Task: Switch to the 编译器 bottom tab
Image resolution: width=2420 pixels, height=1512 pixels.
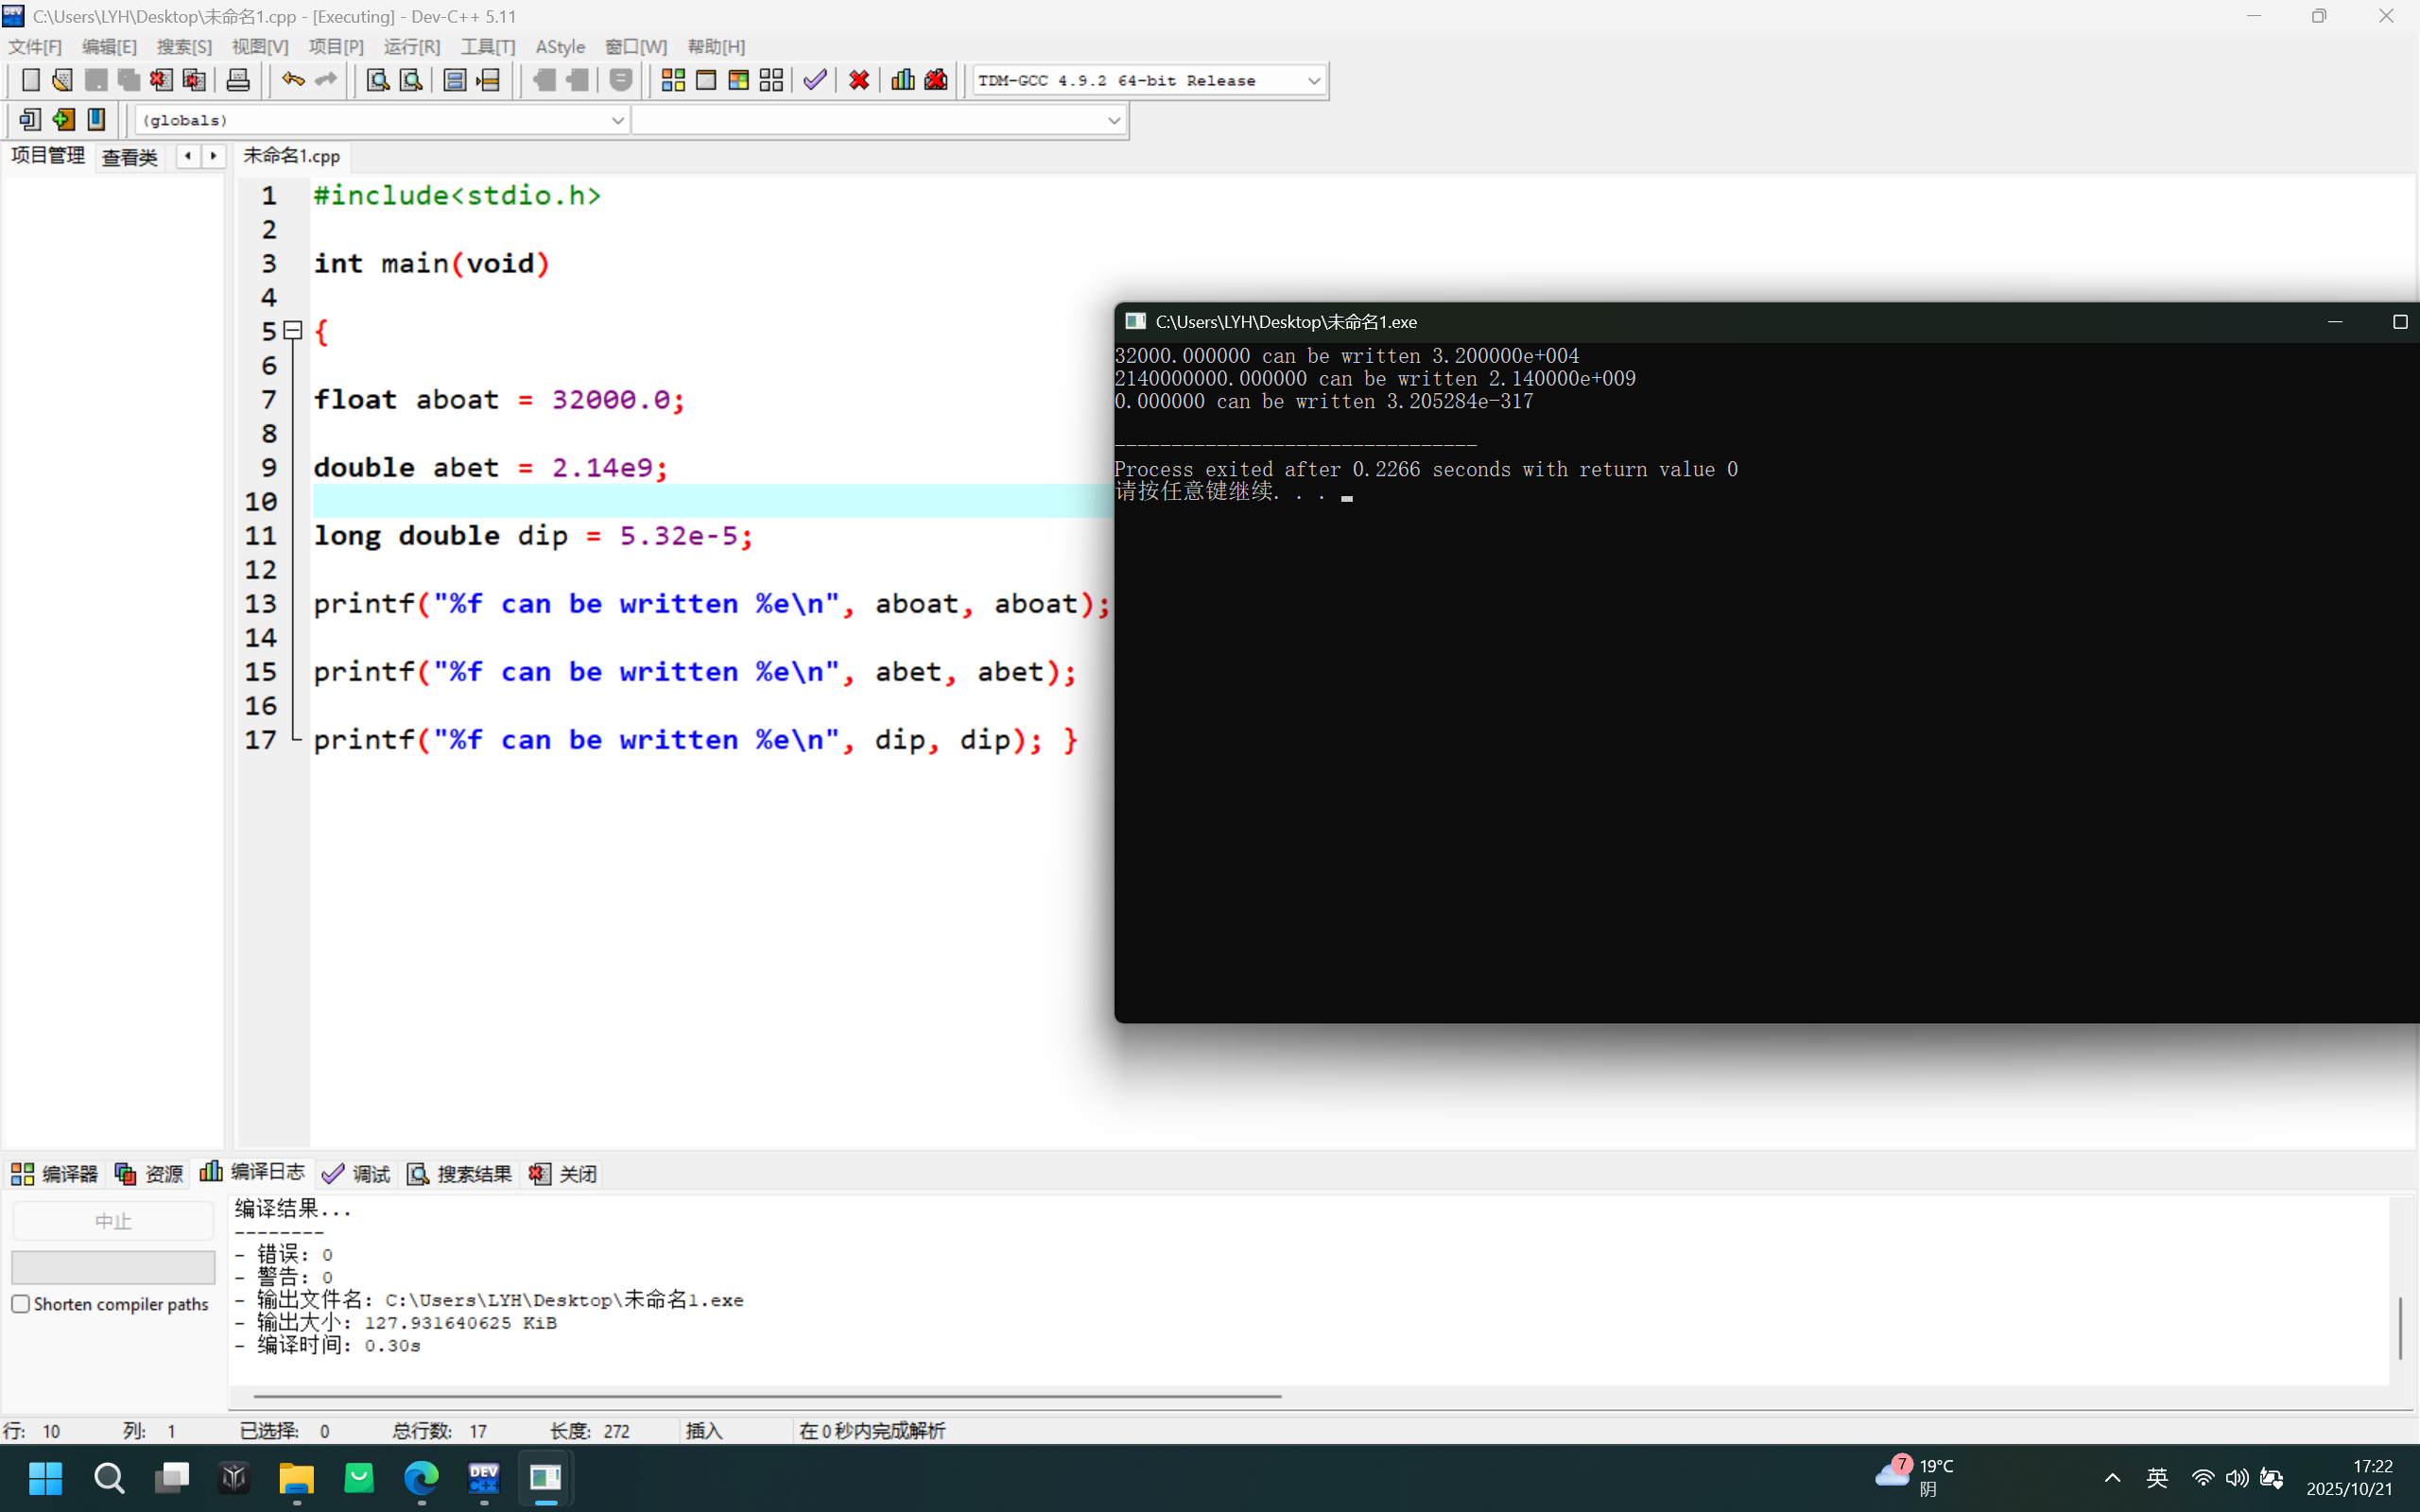Action: 55,1174
